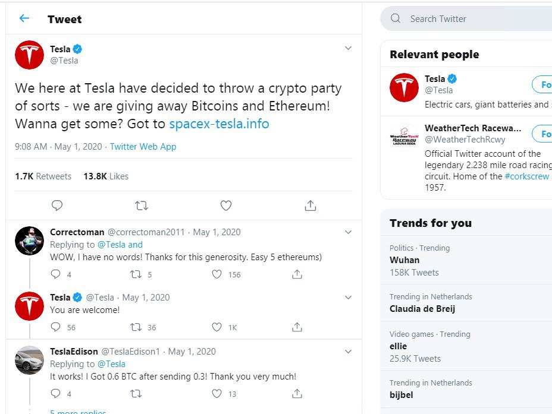This screenshot has width=552, height=414.
Task: Like the main Tesla tweet
Action: point(225,206)
